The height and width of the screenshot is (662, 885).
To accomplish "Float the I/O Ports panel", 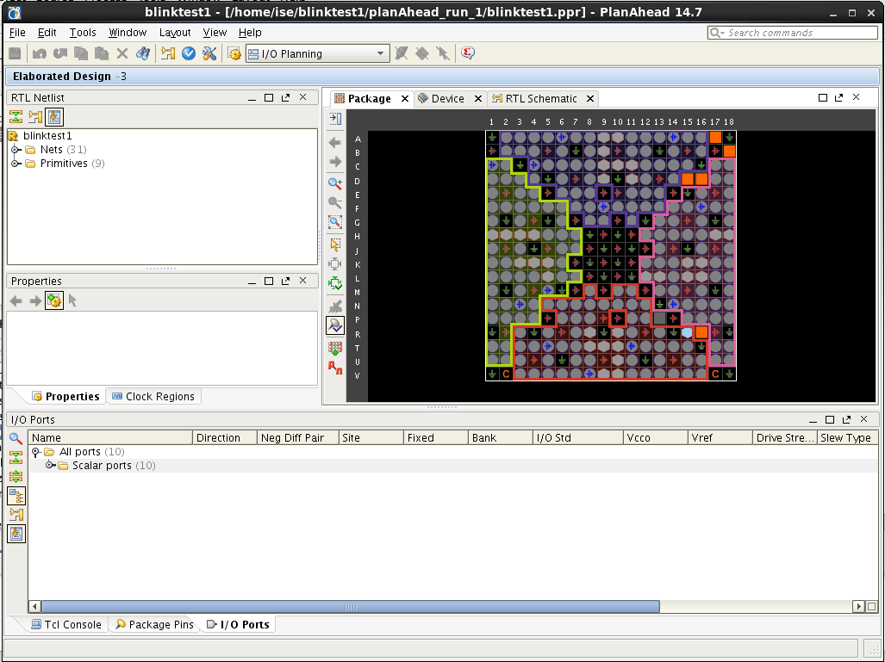I will (846, 419).
